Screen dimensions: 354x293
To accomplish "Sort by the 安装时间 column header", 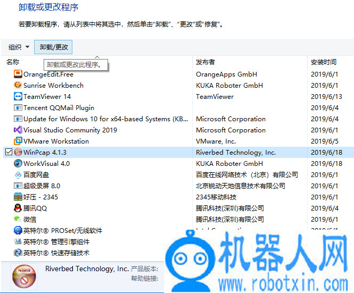I will [x=324, y=62].
